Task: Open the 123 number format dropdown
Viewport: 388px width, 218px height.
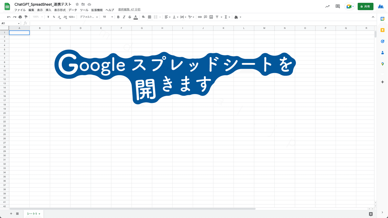Action: tap(72, 17)
